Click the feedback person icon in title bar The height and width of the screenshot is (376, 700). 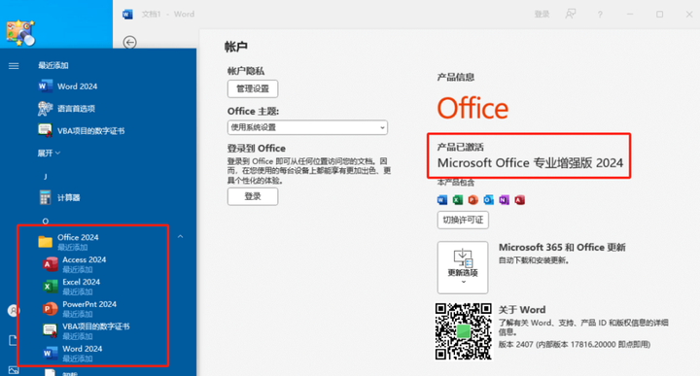point(571,14)
